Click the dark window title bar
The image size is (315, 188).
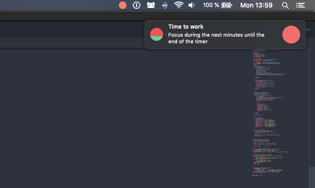coord(71,16)
